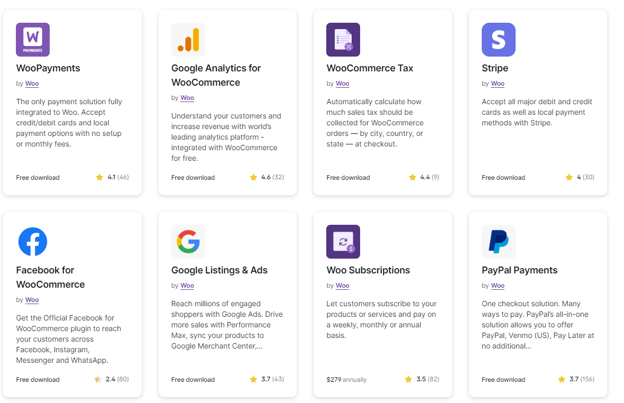Open the WooCommerce Tax title

(x=370, y=68)
